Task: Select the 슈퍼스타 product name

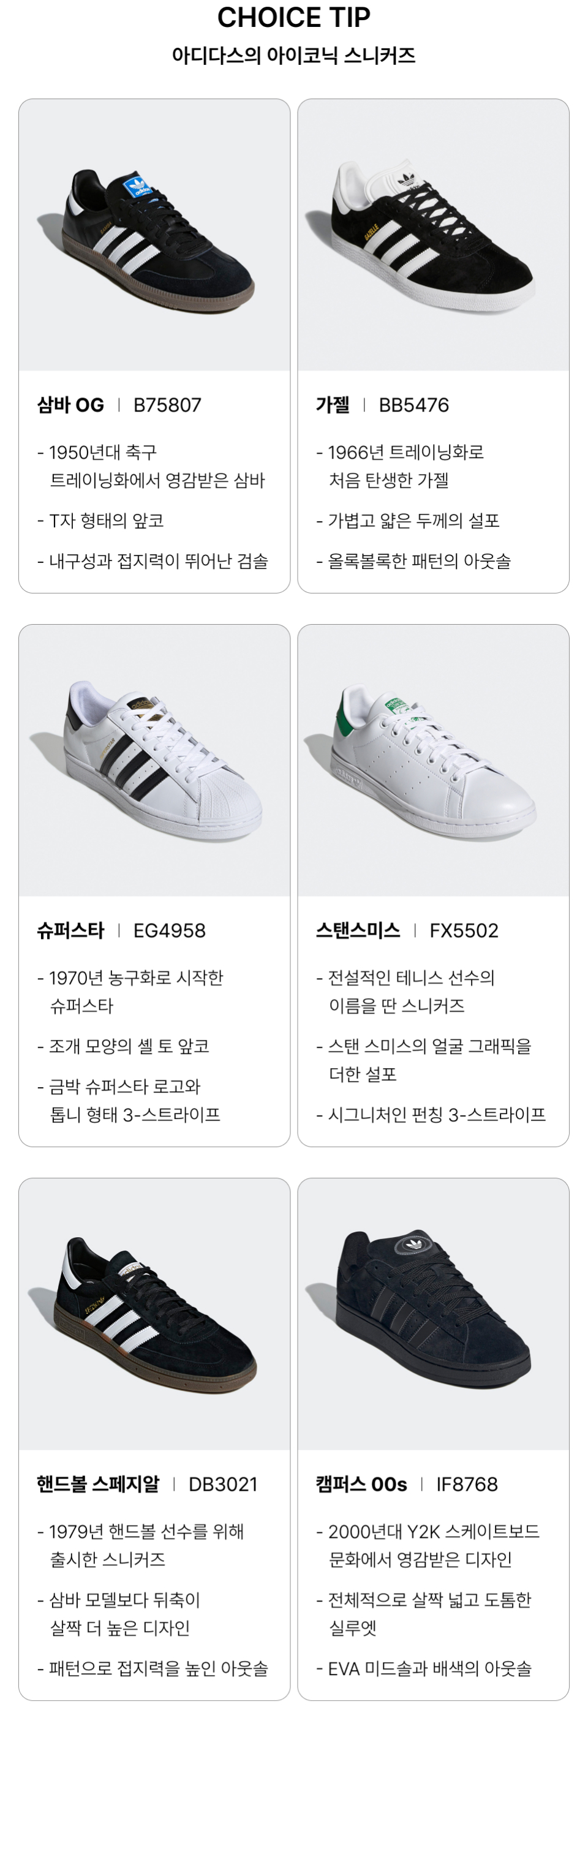Action: pos(71,930)
